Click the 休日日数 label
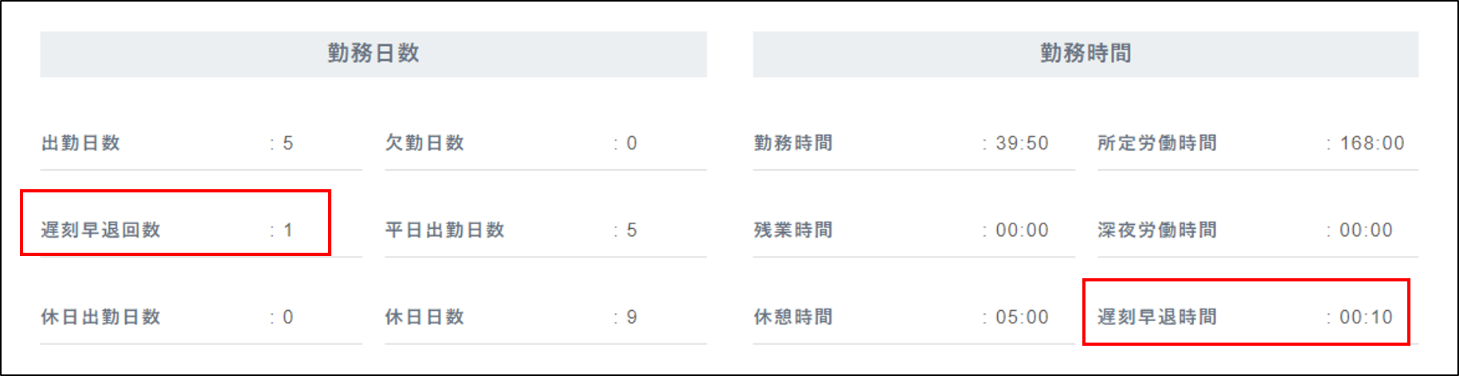This screenshot has height=376, width=1459. coord(424,317)
